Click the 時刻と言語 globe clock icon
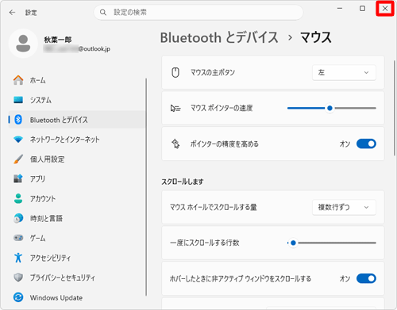Screen dimensions: 397x310 (x=18, y=218)
